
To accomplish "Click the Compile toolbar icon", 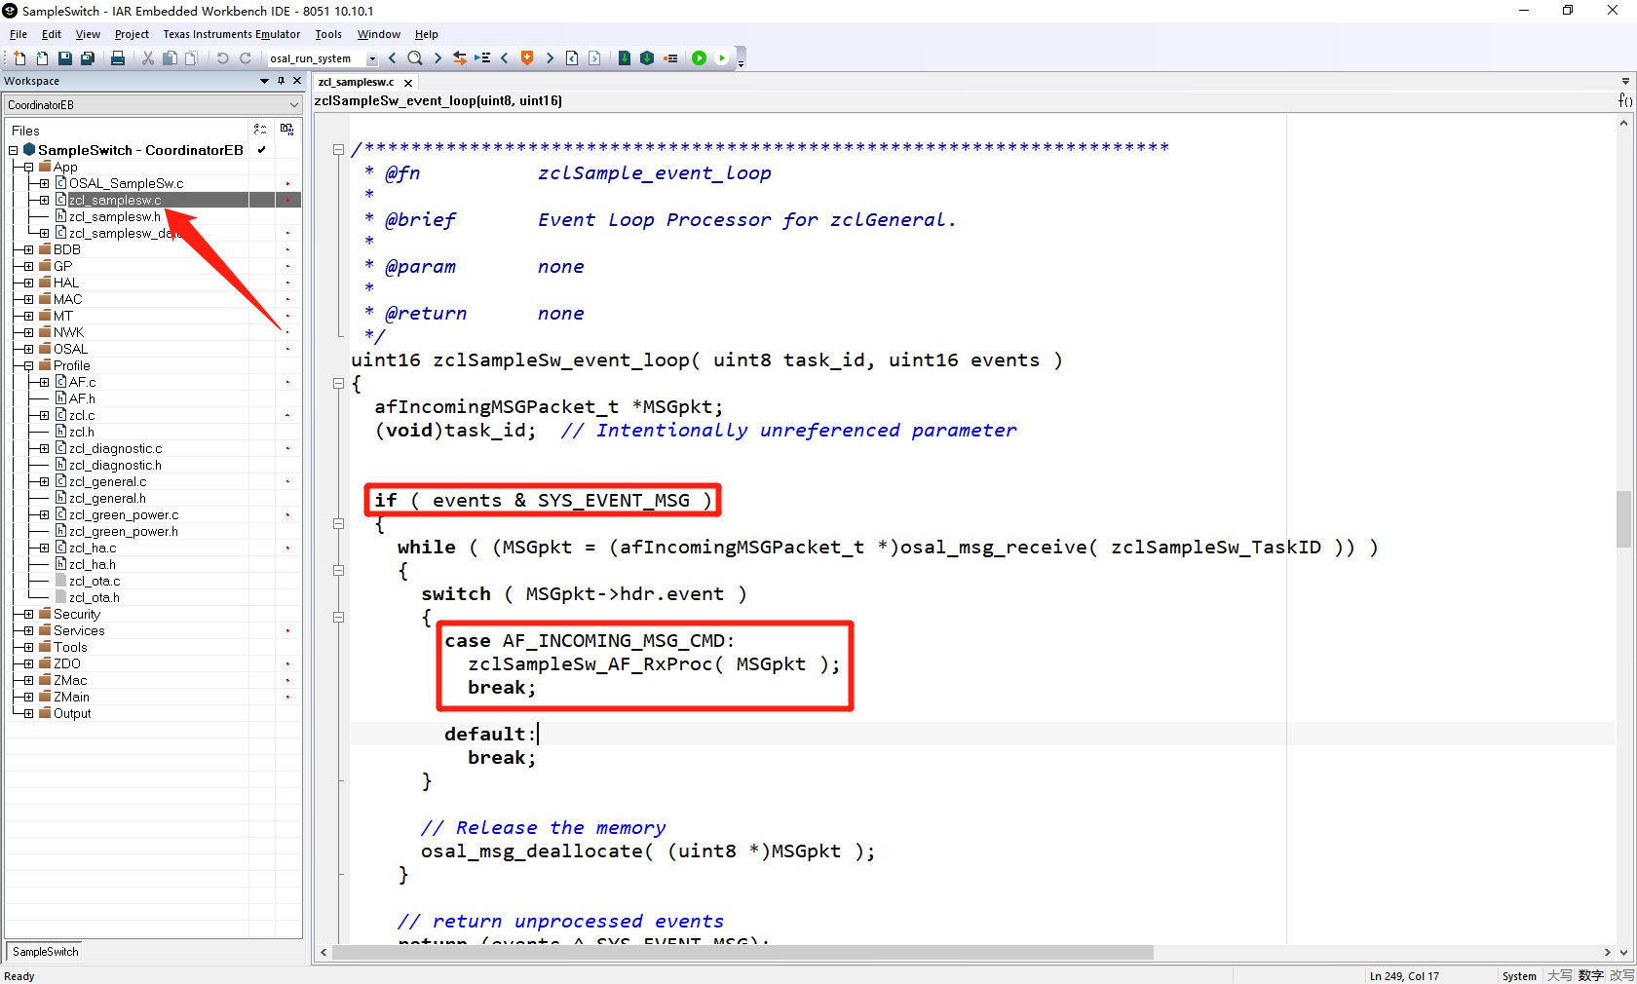I will coord(625,58).
